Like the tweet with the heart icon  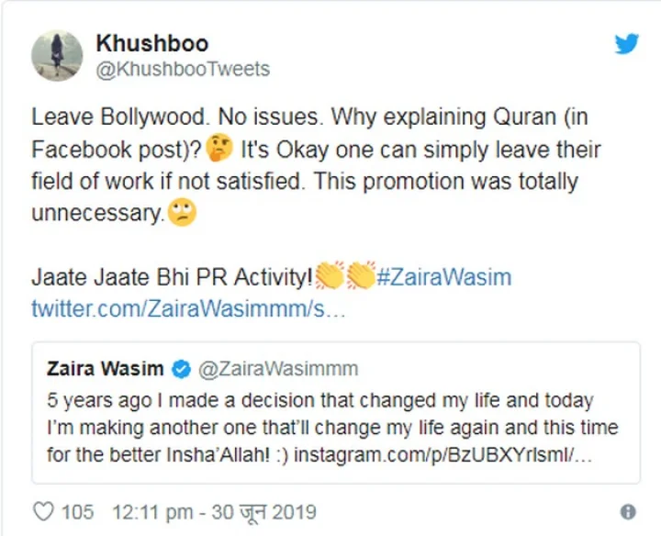[x=42, y=511]
